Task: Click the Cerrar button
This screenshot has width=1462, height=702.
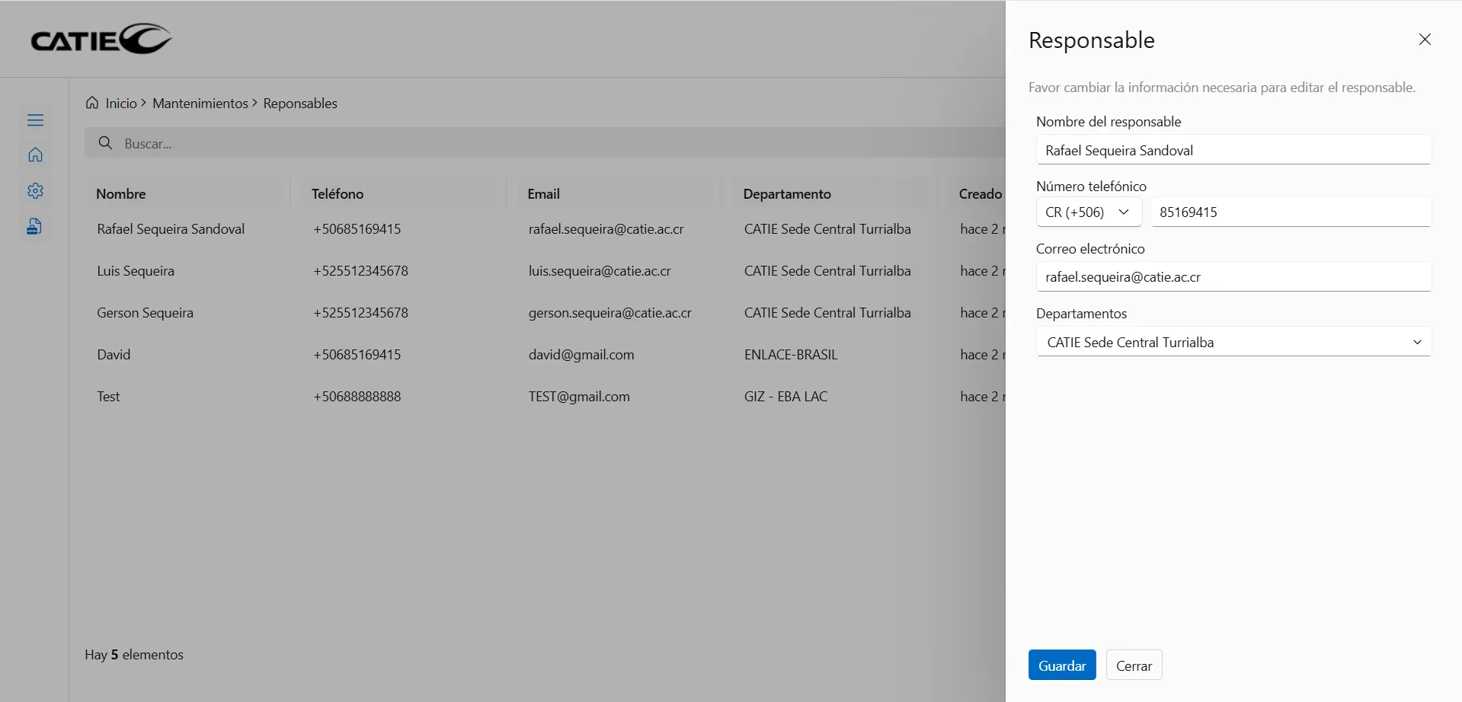Action: [x=1133, y=665]
